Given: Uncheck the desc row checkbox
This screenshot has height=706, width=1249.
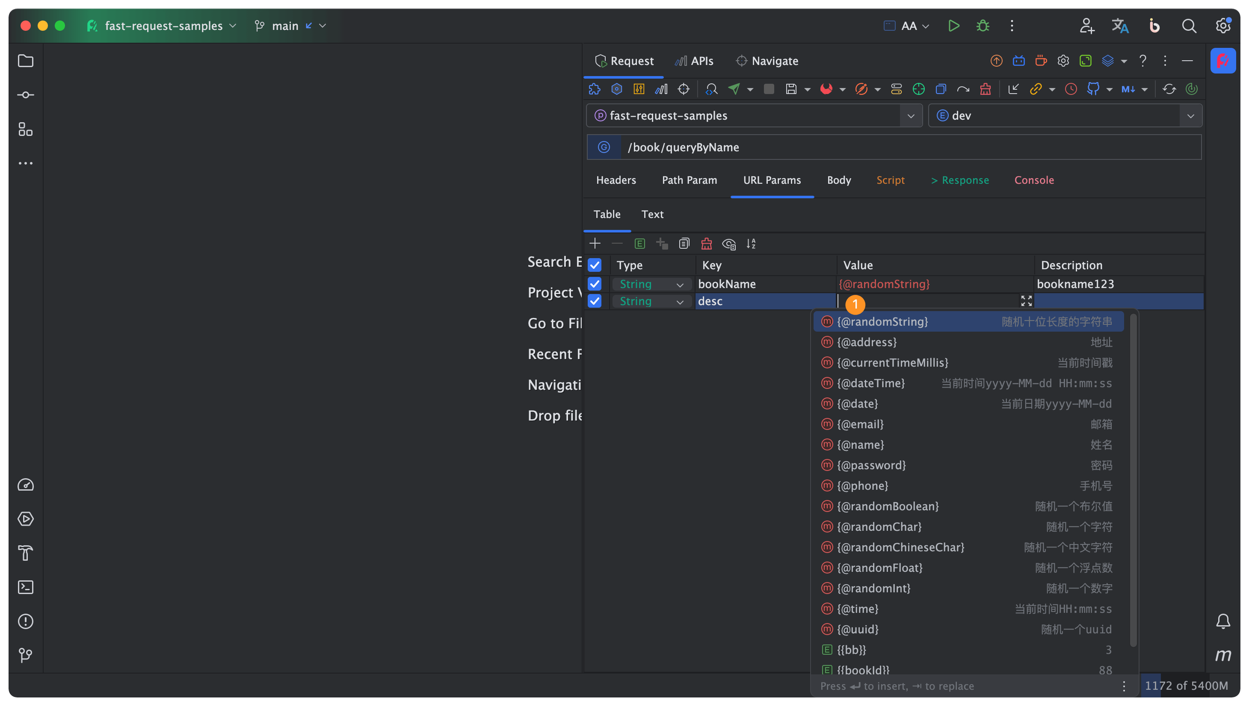Looking at the screenshot, I should [595, 301].
